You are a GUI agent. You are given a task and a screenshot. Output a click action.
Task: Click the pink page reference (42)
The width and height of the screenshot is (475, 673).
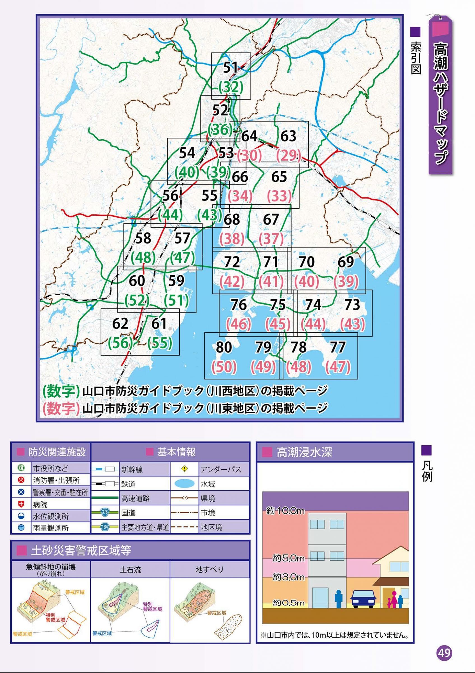[232, 282]
